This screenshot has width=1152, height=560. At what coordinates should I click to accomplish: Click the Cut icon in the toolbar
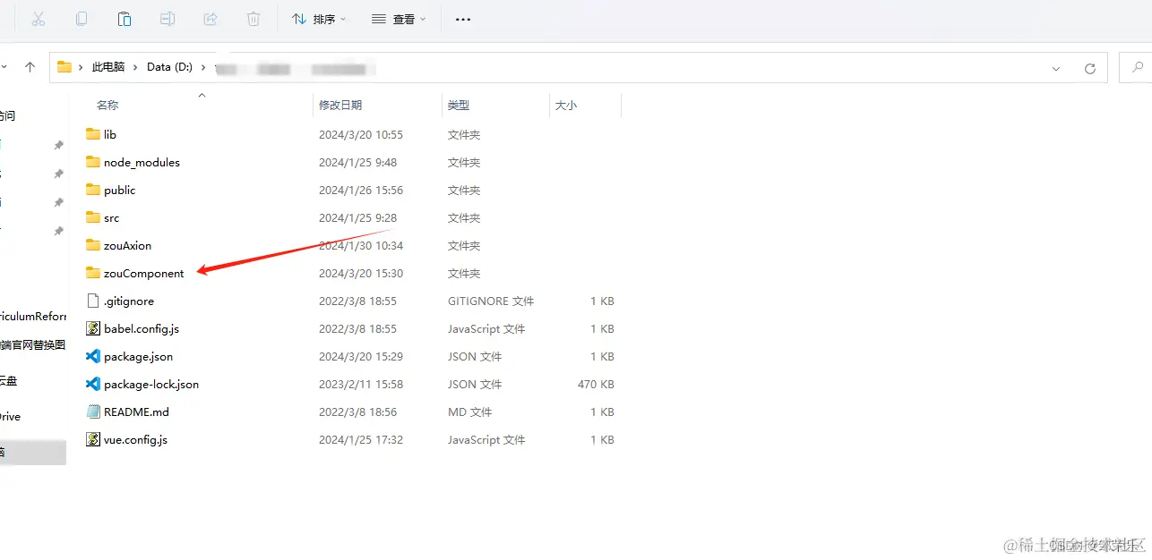(38, 18)
